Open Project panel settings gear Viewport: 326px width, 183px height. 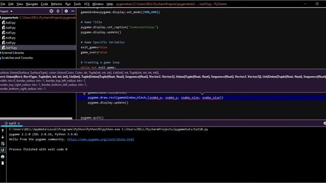66,11
